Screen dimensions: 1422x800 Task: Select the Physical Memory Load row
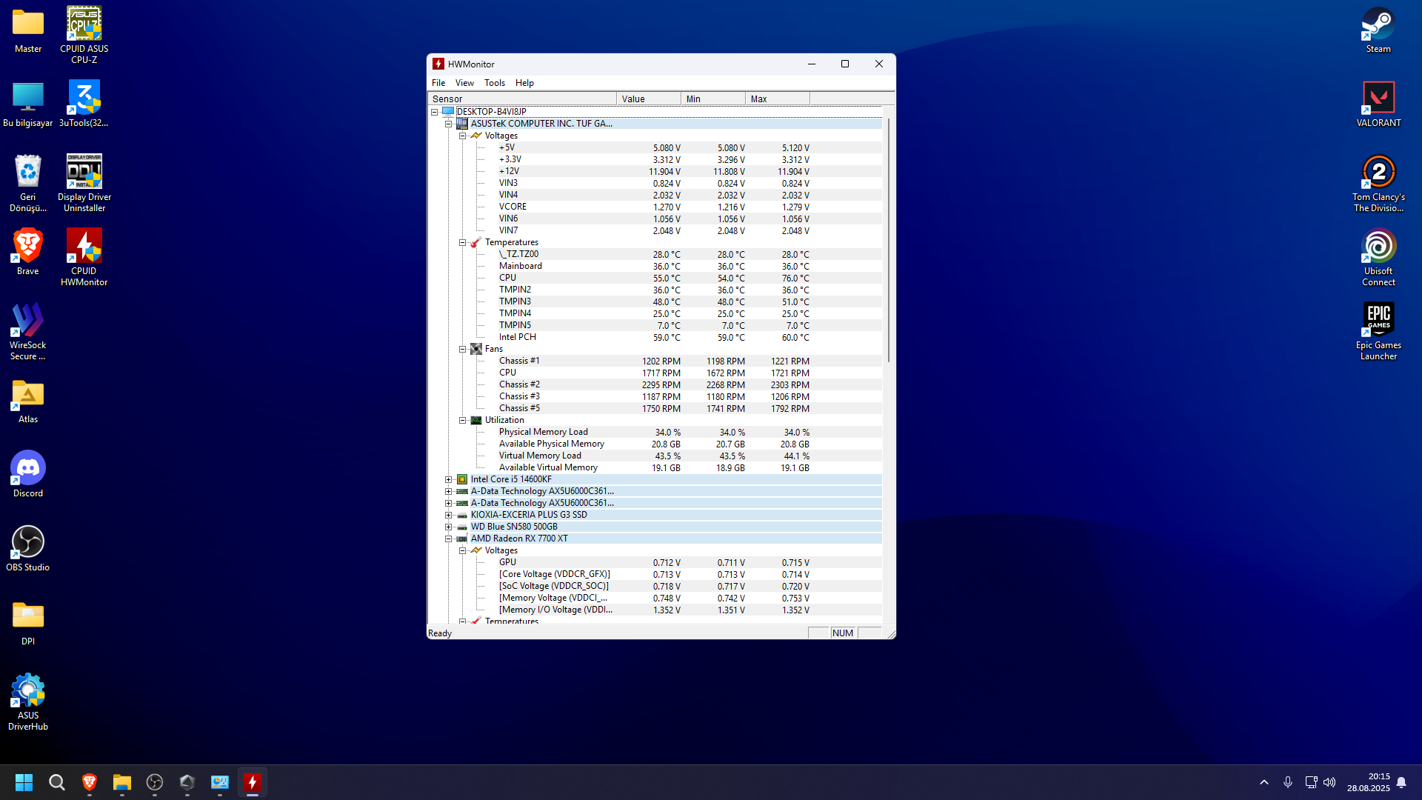655,432
